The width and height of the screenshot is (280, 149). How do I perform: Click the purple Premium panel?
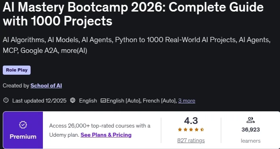point(23,130)
